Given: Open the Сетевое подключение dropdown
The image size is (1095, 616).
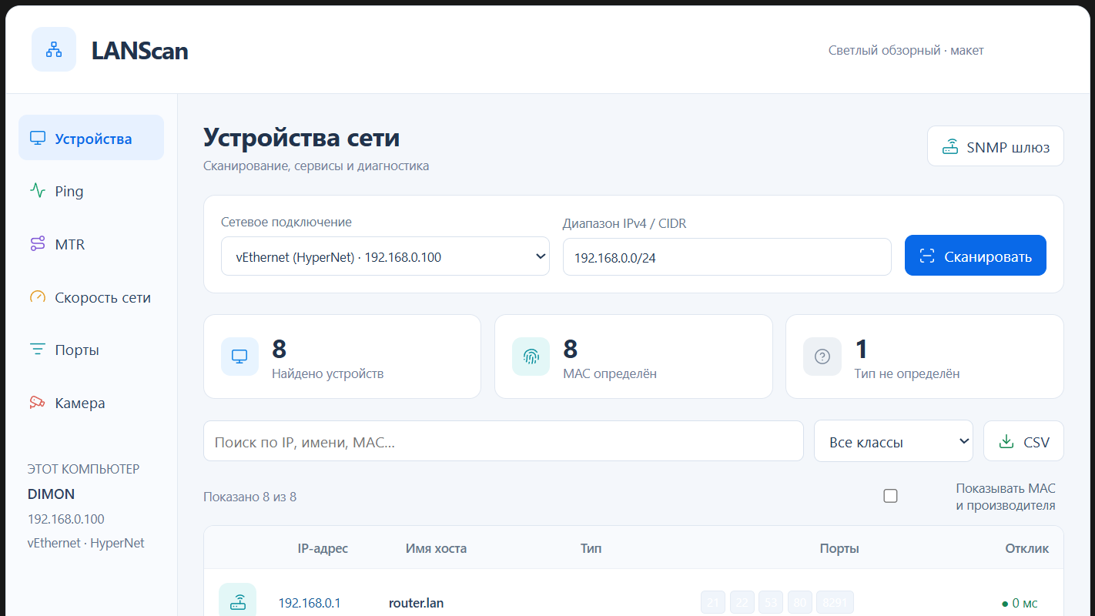Looking at the screenshot, I should pyautogui.click(x=385, y=256).
